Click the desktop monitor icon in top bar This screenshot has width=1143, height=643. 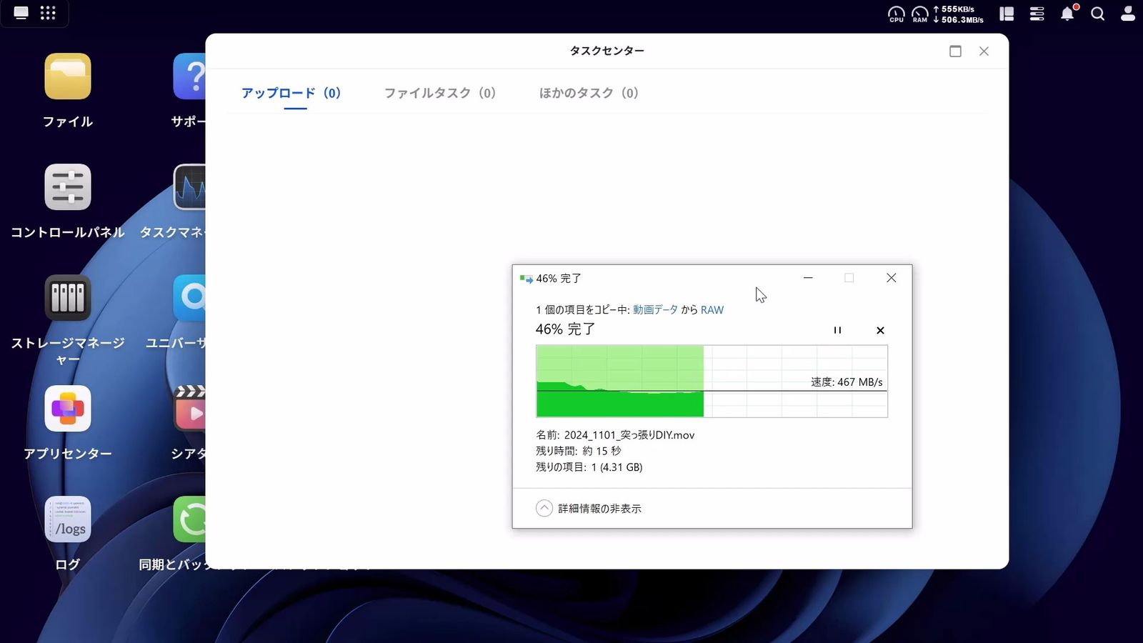point(21,13)
